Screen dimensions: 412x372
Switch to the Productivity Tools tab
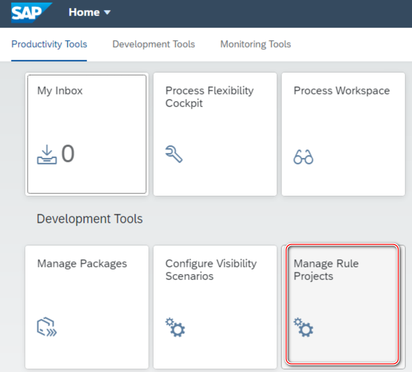[49, 44]
